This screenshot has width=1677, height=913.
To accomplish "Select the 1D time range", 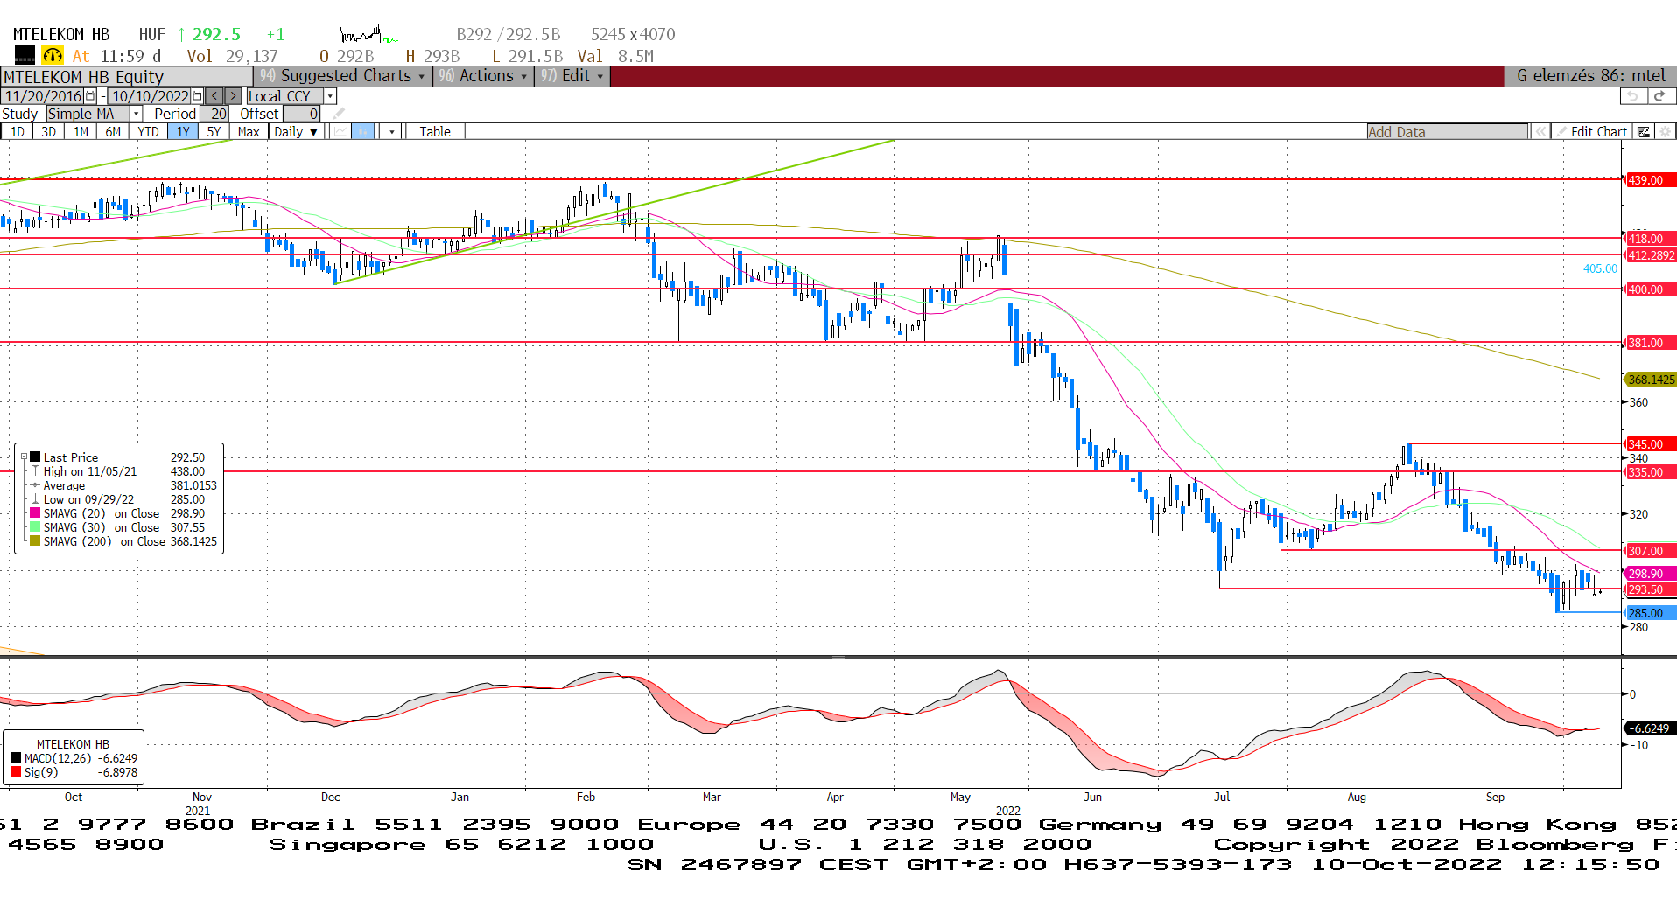I will pyautogui.click(x=18, y=131).
